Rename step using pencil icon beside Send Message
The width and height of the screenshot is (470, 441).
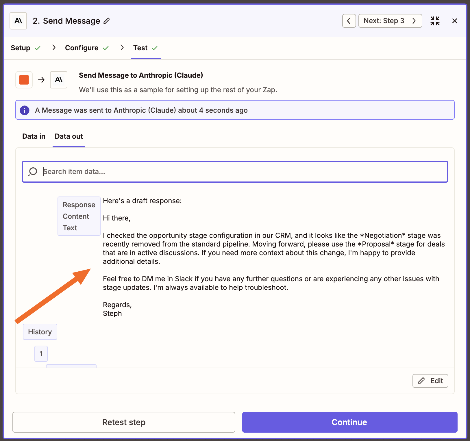[107, 21]
